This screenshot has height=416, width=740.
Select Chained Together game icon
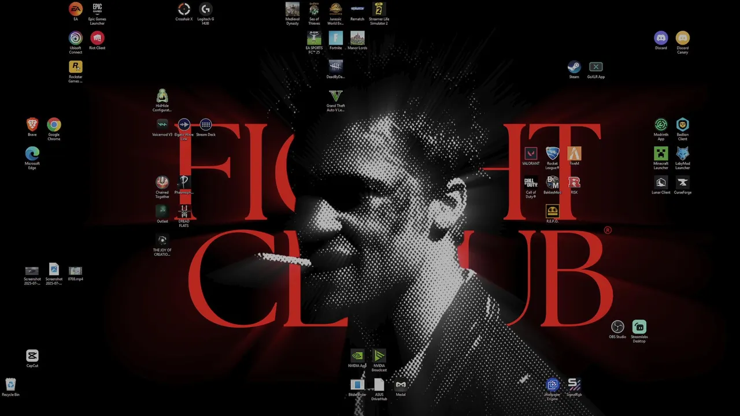(x=162, y=183)
